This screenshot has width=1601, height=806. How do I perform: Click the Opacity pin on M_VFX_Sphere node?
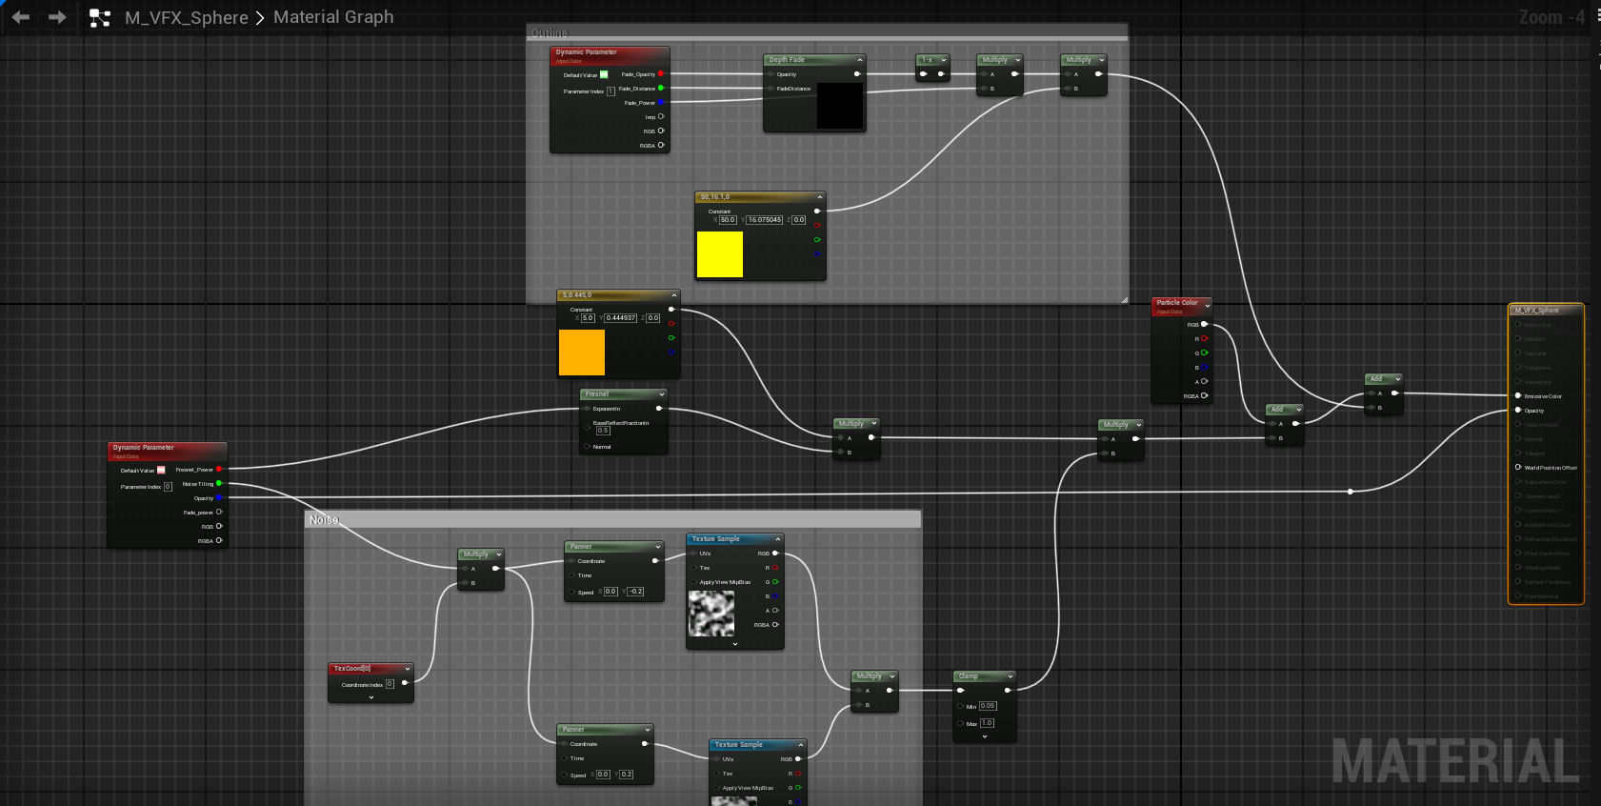[x=1518, y=410]
